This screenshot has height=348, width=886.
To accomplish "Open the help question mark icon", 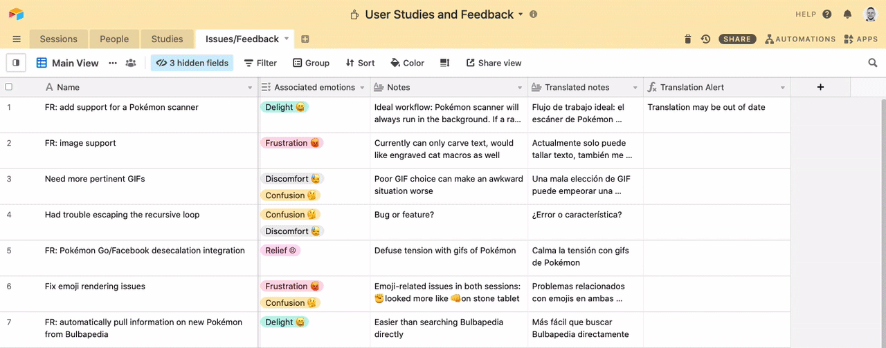I will (827, 14).
